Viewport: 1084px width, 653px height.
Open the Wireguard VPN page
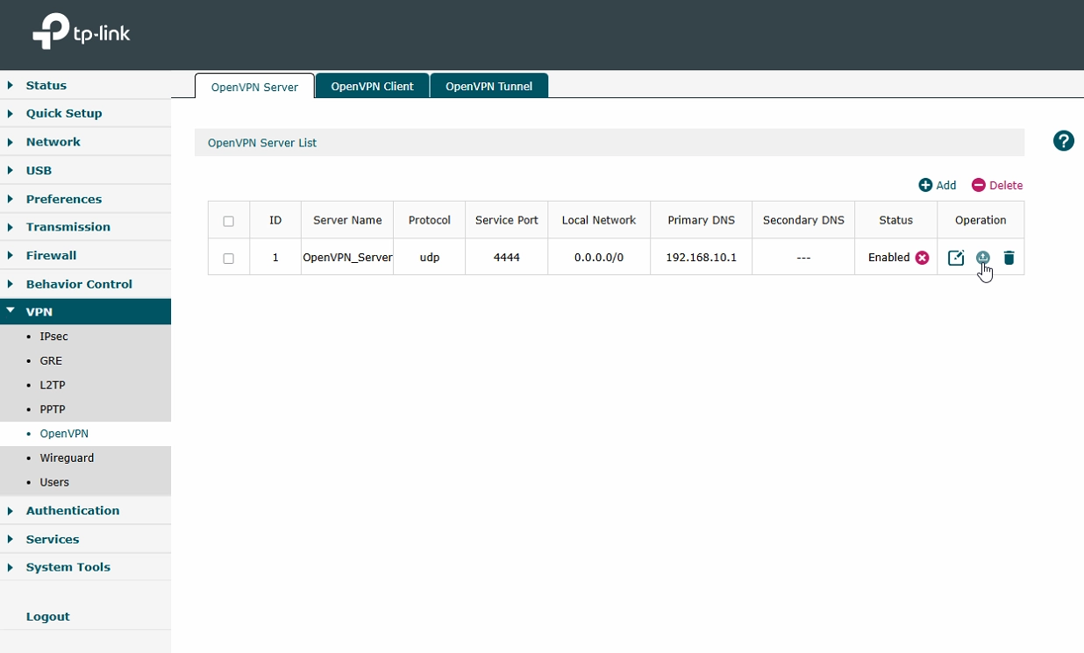[67, 458]
